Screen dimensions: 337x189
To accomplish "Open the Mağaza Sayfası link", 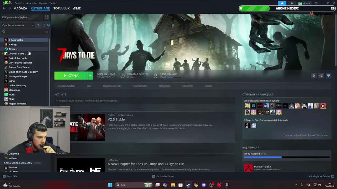I will tap(66, 86).
